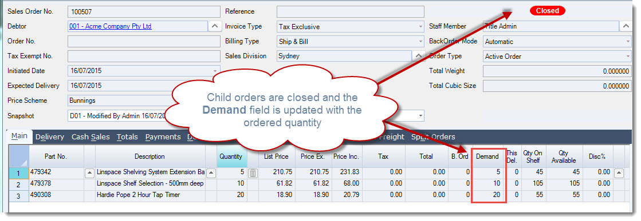This screenshot has height=221, width=641.
Task: Click the Tax Exempt No. field
Action: coord(144,57)
